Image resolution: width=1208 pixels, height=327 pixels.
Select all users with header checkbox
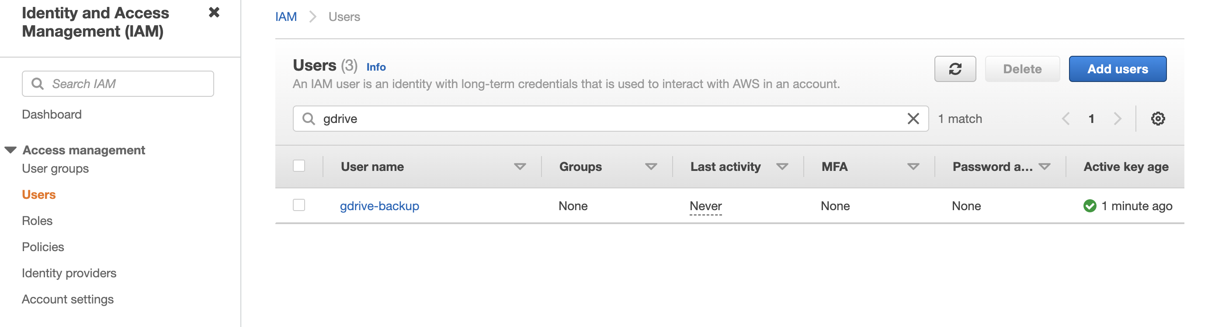tap(299, 166)
